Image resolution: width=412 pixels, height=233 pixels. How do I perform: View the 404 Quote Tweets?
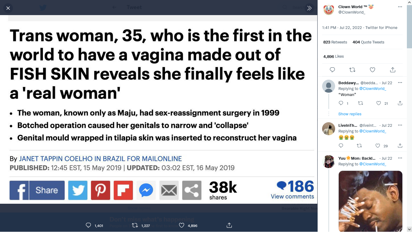coord(368,42)
